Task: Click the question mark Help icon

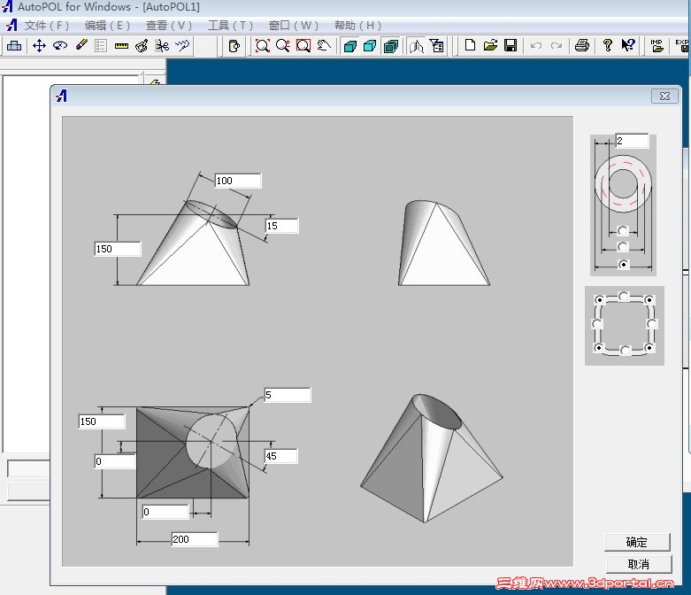Action: (608, 46)
